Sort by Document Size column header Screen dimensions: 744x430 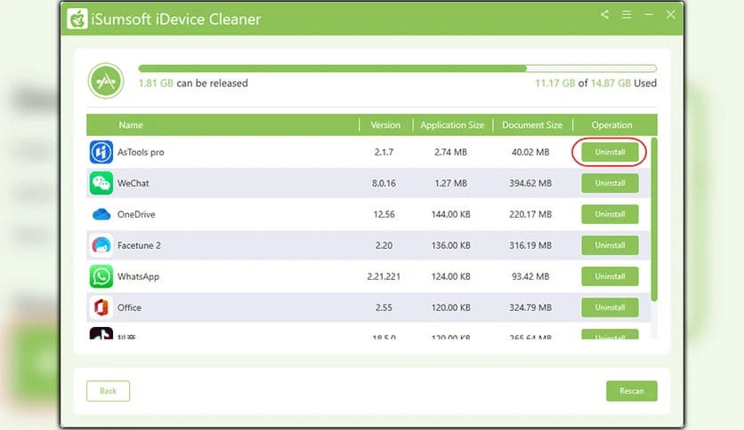[x=532, y=125]
